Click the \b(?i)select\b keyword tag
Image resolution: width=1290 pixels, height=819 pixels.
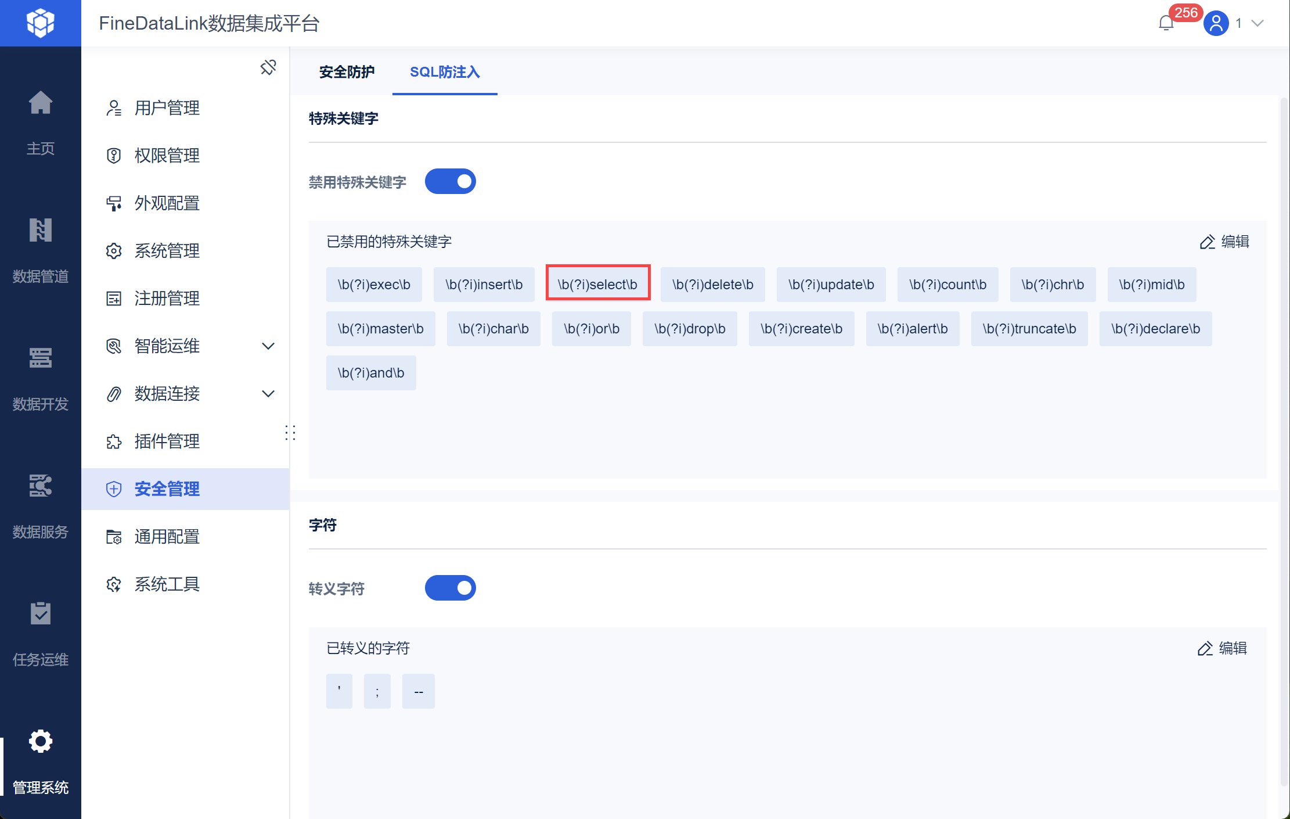pyautogui.click(x=597, y=285)
